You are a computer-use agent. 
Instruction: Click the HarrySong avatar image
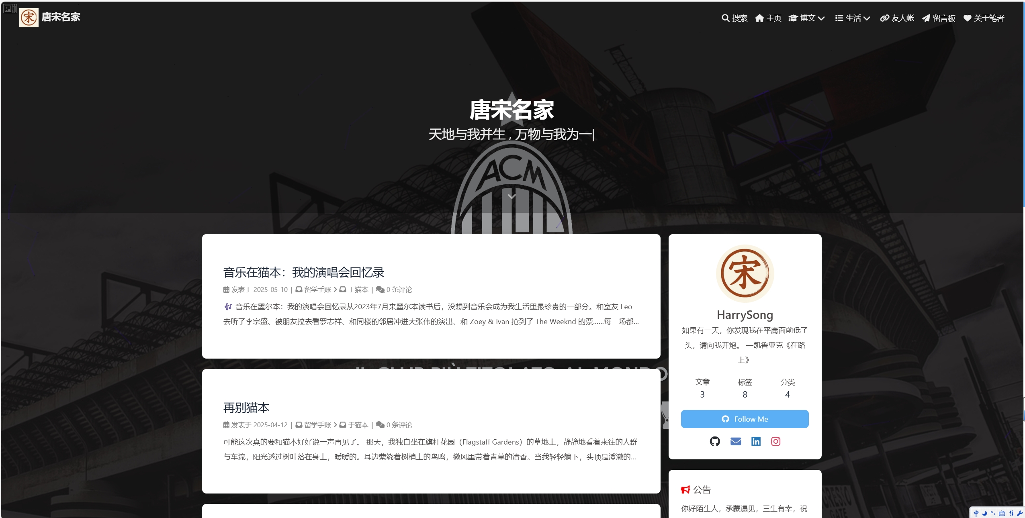pyautogui.click(x=745, y=273)
